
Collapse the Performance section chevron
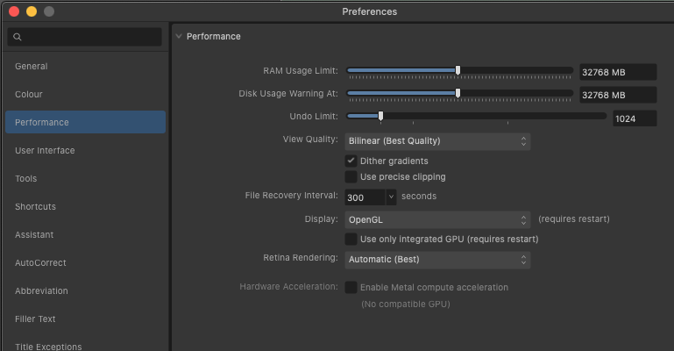(x=179, y=36)
